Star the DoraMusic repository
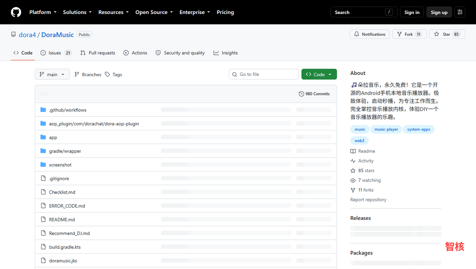The width and height of the screenshot is (476, 269). pyautogui.click(x=447, y=34)
